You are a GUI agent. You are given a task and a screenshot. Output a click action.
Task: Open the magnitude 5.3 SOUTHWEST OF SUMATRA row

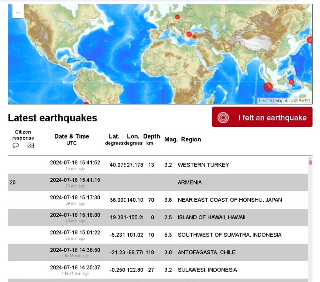coord(229,235)
